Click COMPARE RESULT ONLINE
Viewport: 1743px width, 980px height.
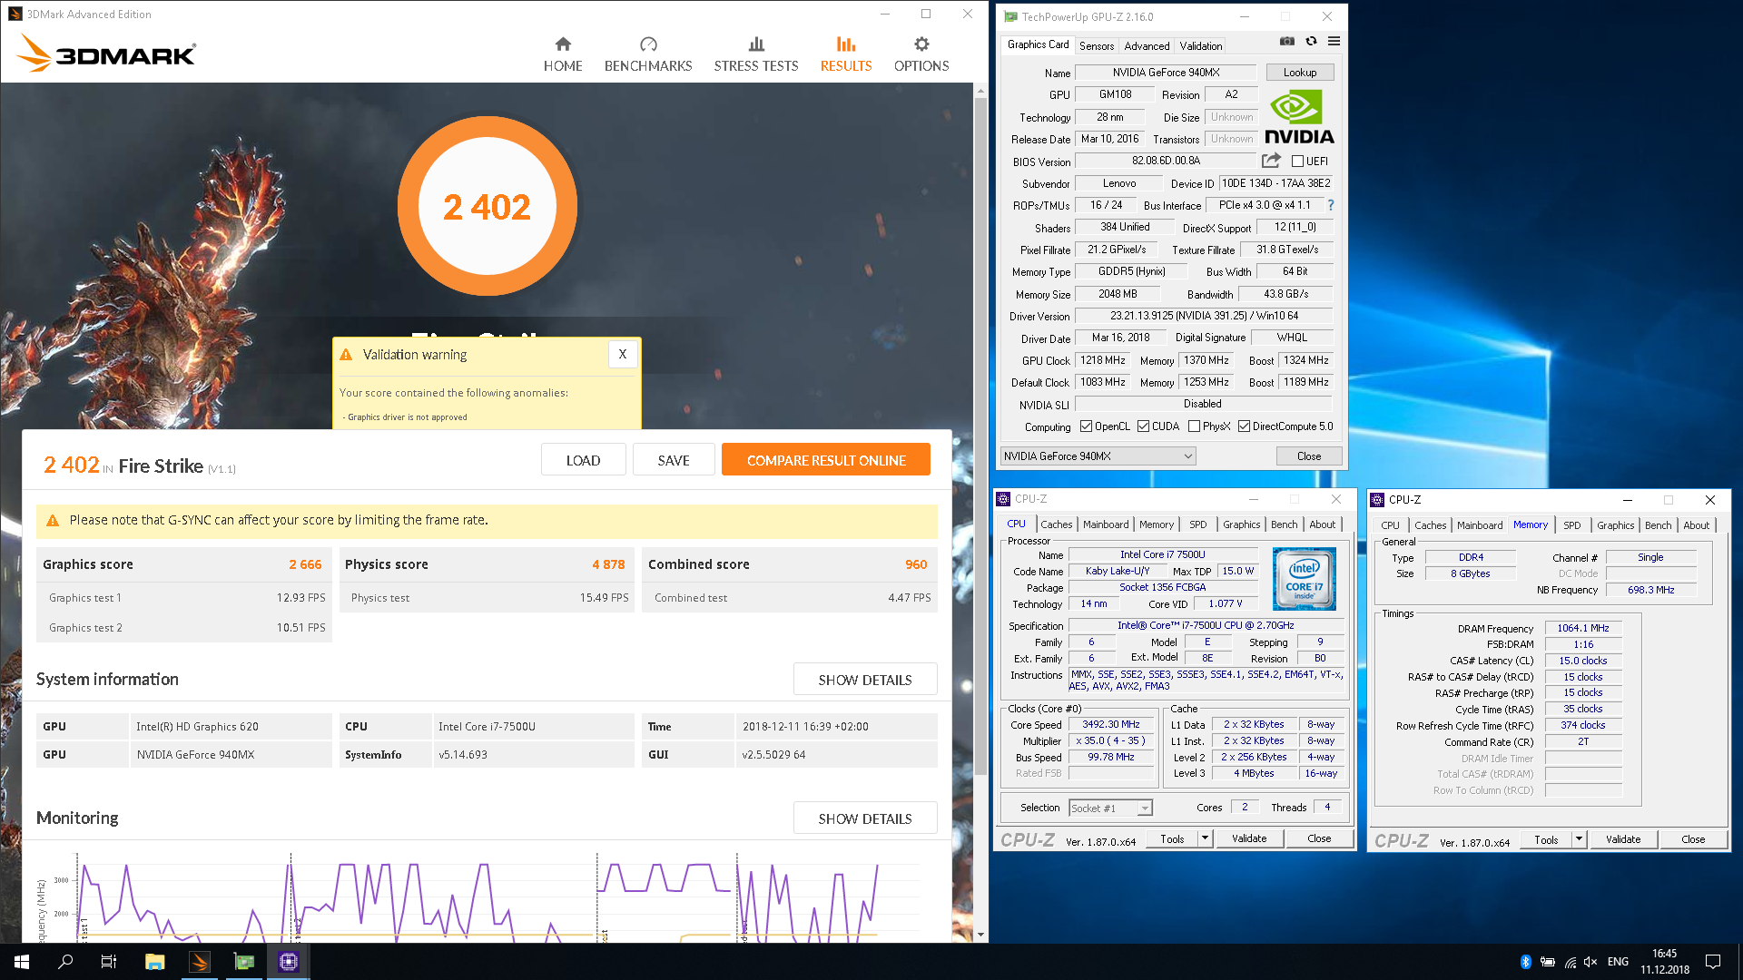(826, 460)
